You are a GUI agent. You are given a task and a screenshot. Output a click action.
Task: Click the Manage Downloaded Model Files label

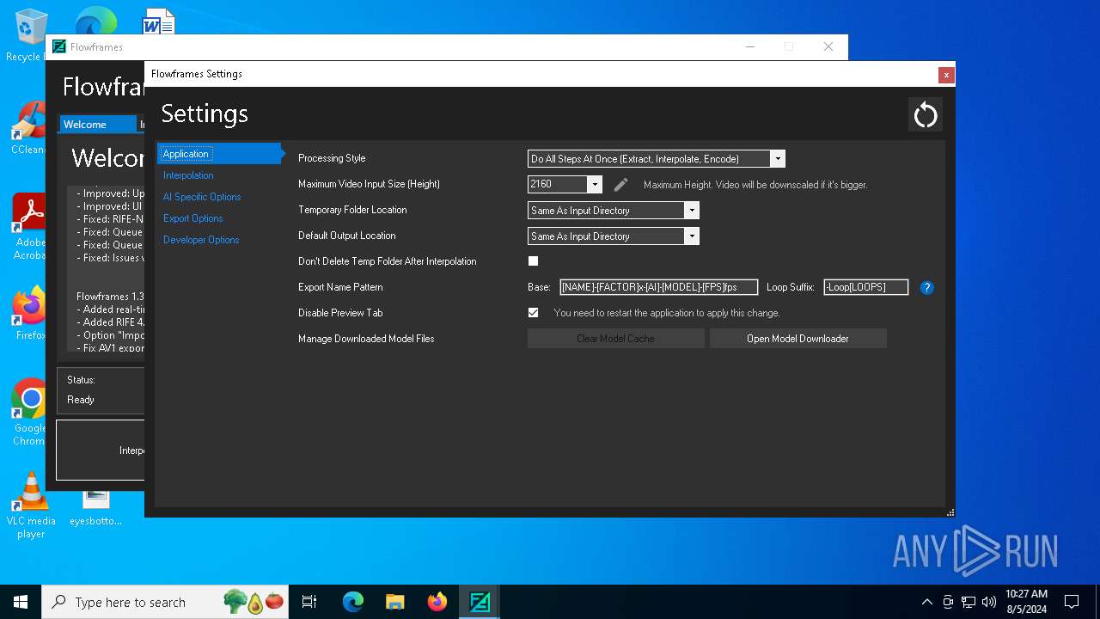point(366,339)
